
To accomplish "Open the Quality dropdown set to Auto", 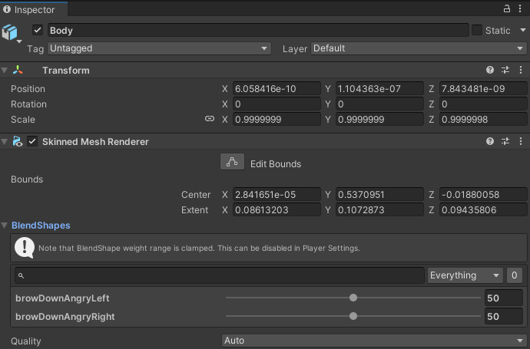I will click(374, 341).
